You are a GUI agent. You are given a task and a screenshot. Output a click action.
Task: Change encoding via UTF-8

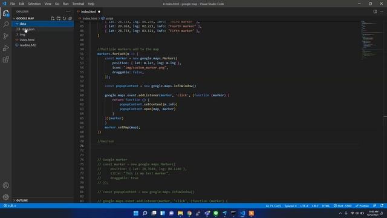pyautogui.click(x=304, y=206)
